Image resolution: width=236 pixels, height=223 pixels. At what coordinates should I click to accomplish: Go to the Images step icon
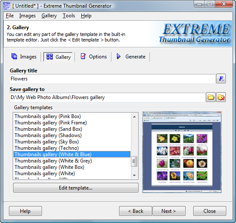pyautogui.click(x=14, y=57)
